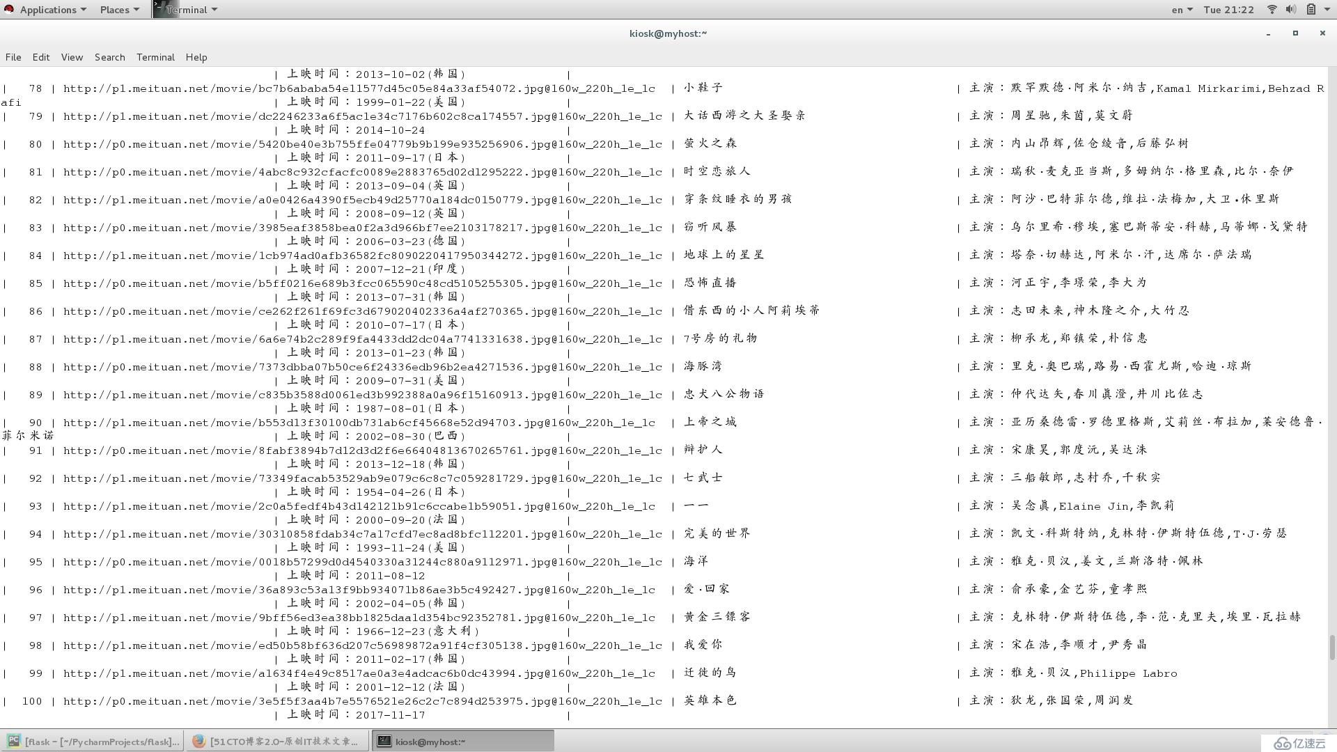Toggle the View menu options
Image resolution: width=1337 pixels, height=752 pixels.
point(71,56)
